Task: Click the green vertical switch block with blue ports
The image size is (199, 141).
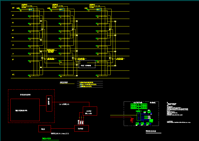Action: point(139,117)
